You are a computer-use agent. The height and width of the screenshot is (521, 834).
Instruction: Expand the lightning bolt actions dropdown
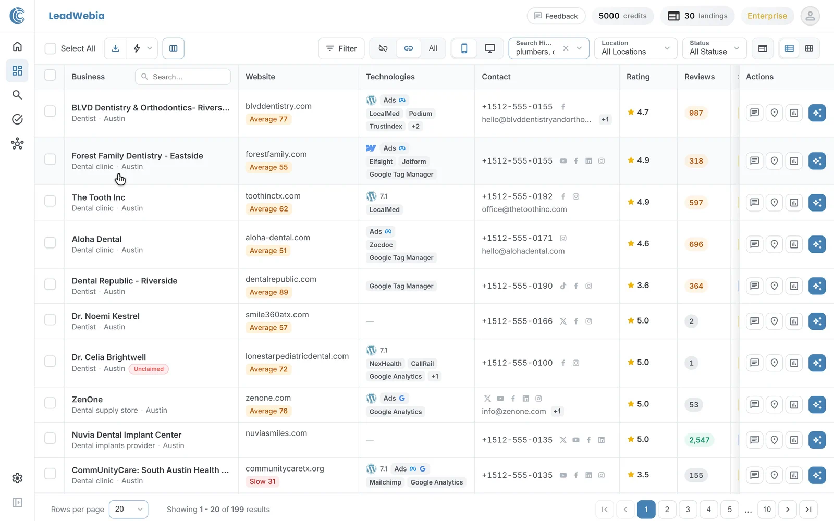pos(142,48)
